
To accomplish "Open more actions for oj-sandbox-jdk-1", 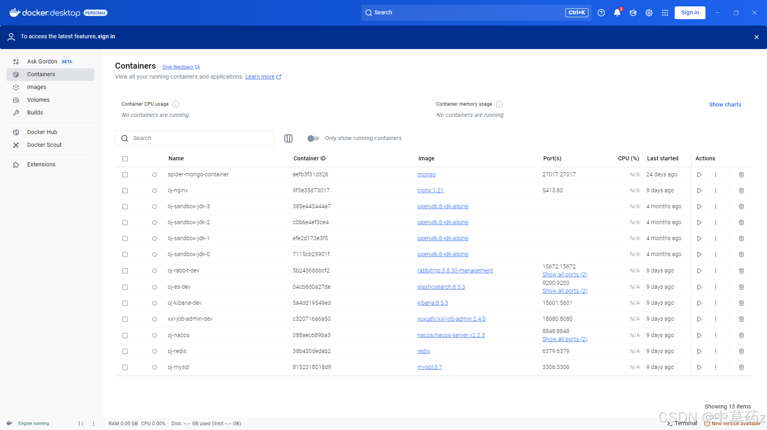I will 715,239.
